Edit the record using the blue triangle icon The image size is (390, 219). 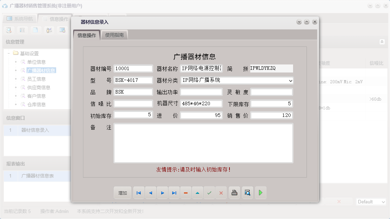[197, 192]
